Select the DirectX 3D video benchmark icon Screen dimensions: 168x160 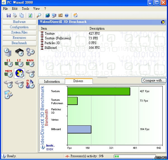point(20,73)
